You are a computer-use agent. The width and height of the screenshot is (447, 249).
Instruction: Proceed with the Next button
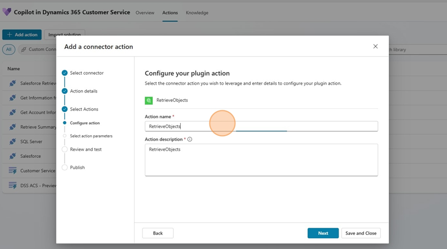pyautogui.click(x=323, y=233)
